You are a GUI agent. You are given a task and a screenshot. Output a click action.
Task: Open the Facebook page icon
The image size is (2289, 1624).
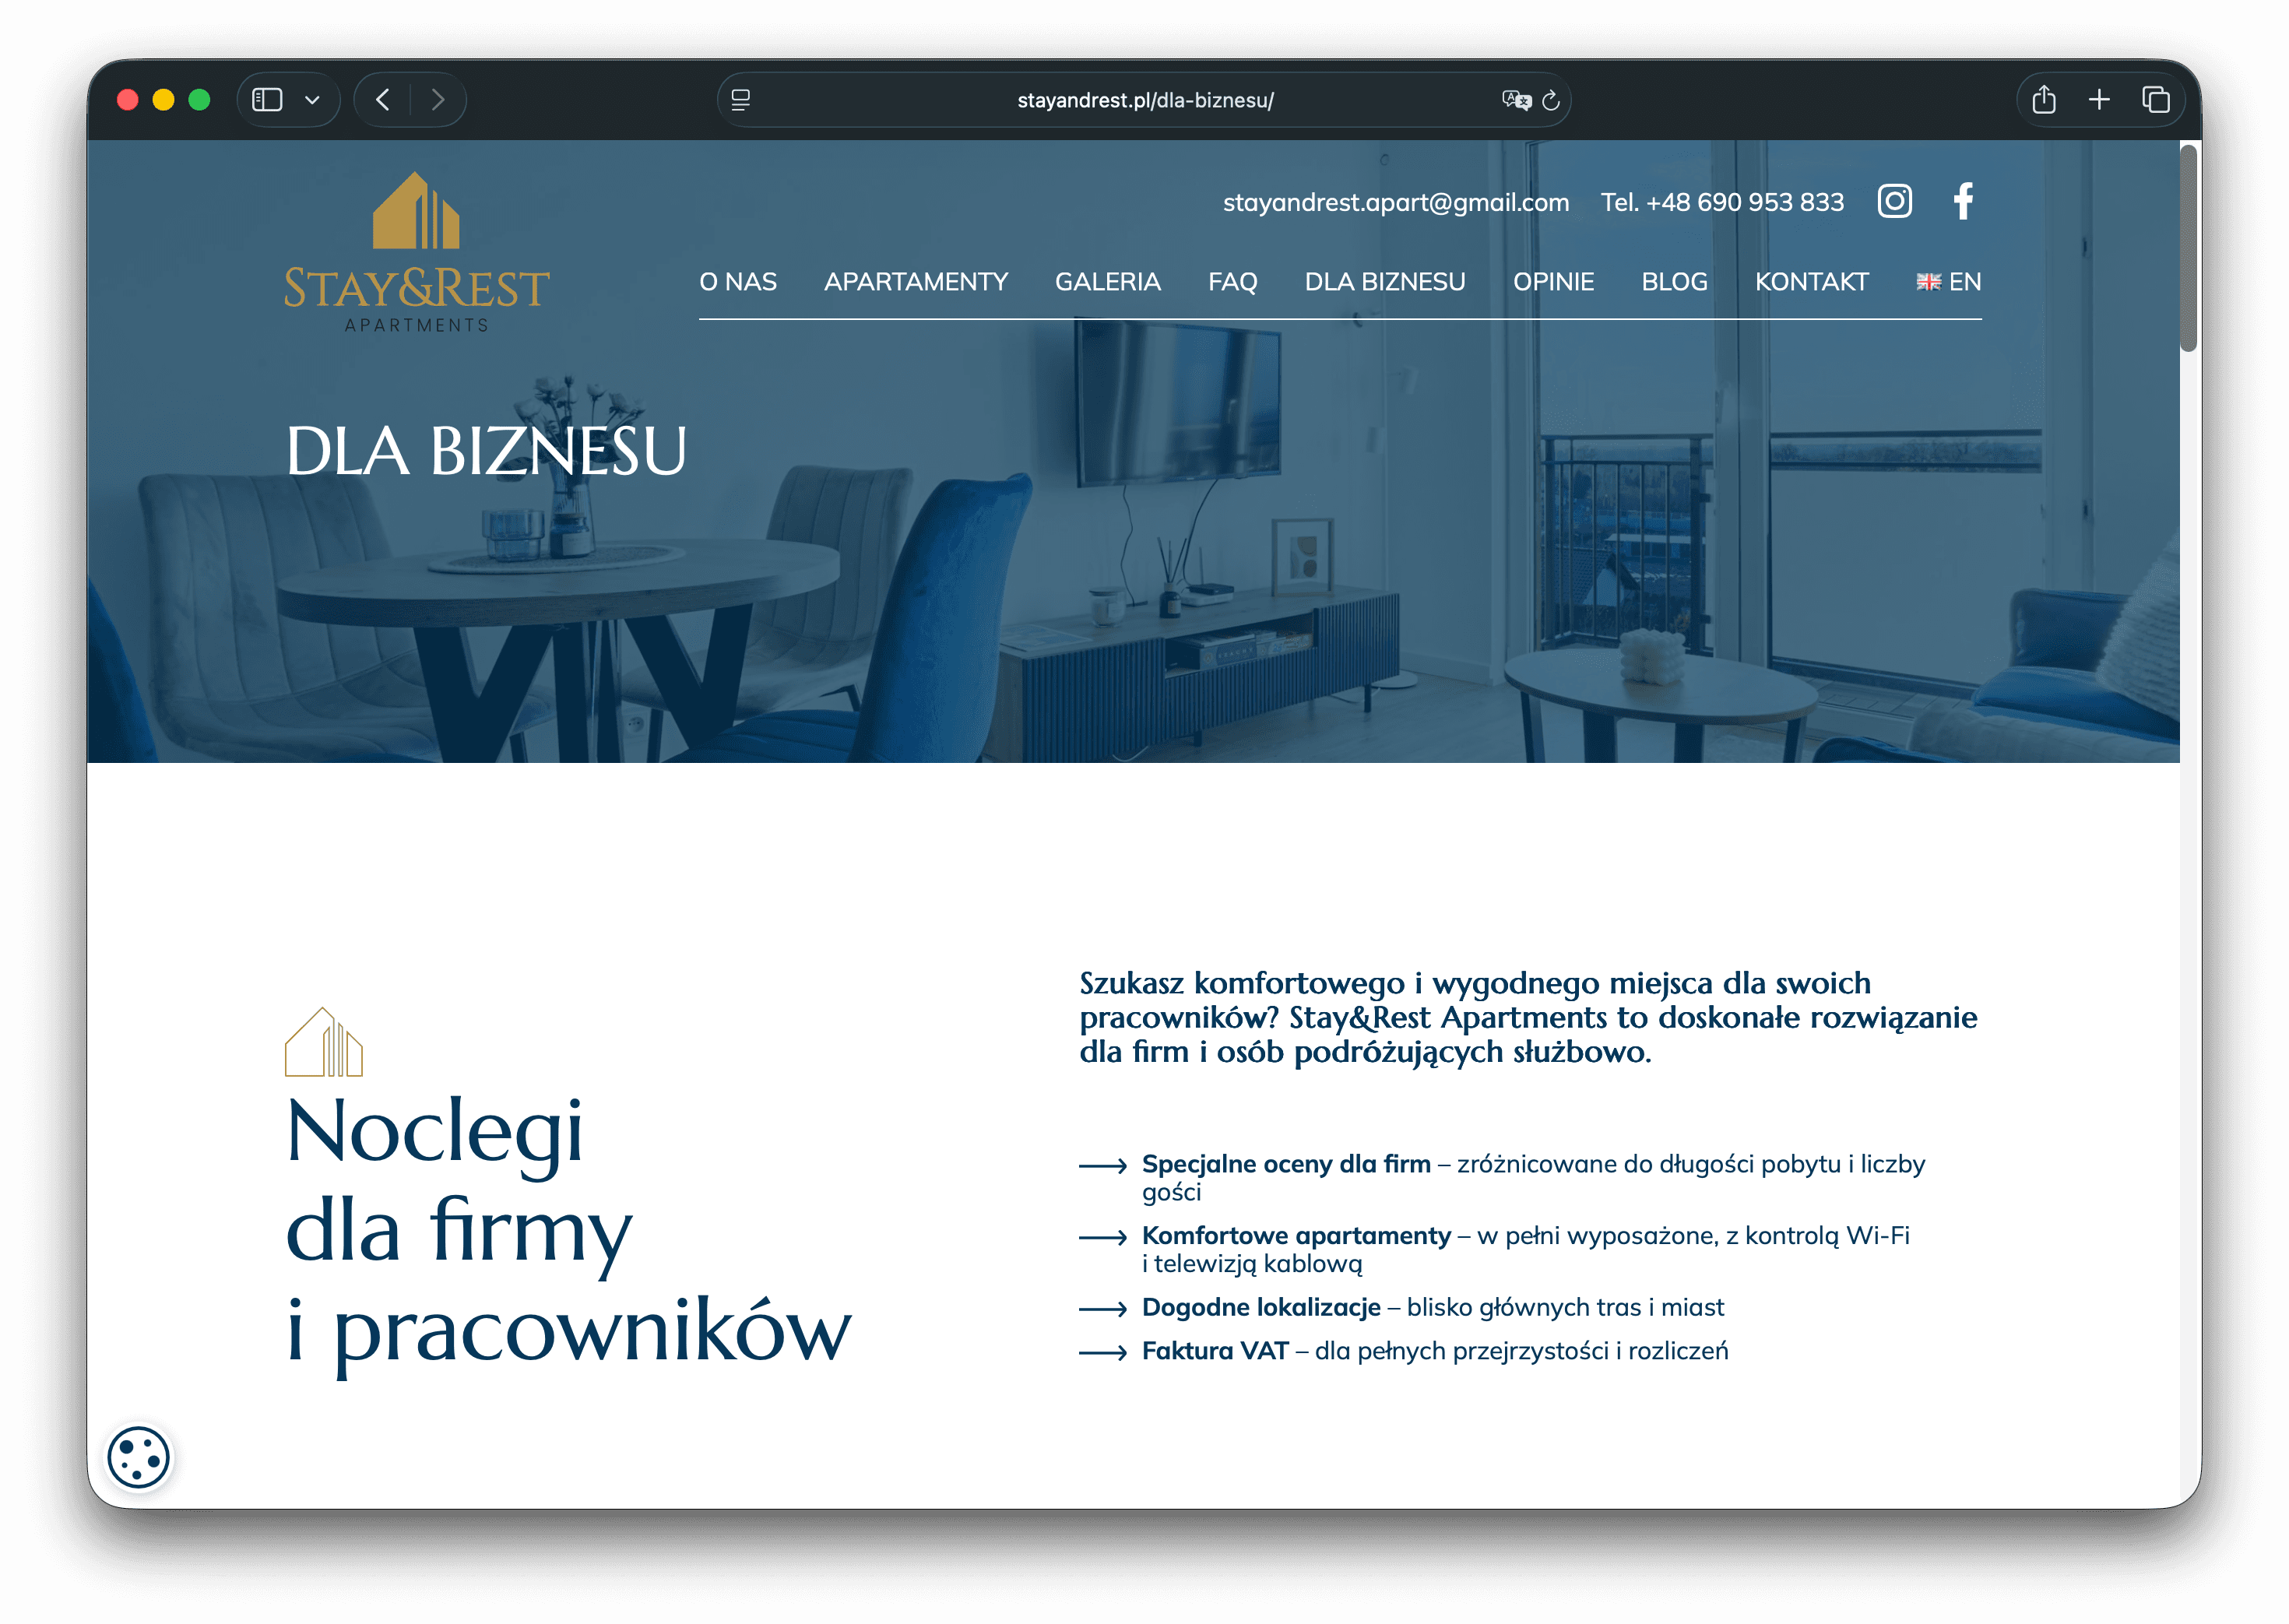(1963, 201)
